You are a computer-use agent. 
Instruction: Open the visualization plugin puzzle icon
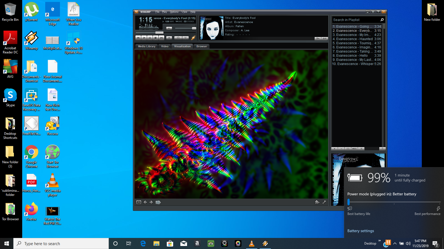point(317,202)
